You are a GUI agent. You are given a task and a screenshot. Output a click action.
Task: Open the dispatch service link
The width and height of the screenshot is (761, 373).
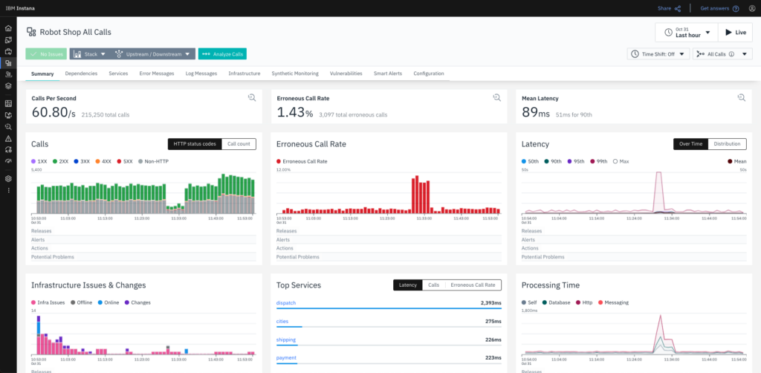(286, 302)
